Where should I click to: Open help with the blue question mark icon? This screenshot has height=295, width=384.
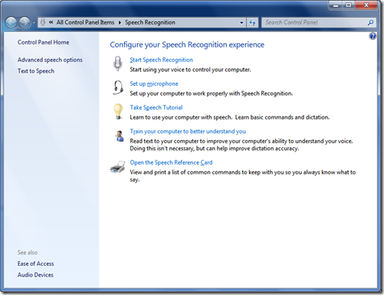tap(373, 36)
